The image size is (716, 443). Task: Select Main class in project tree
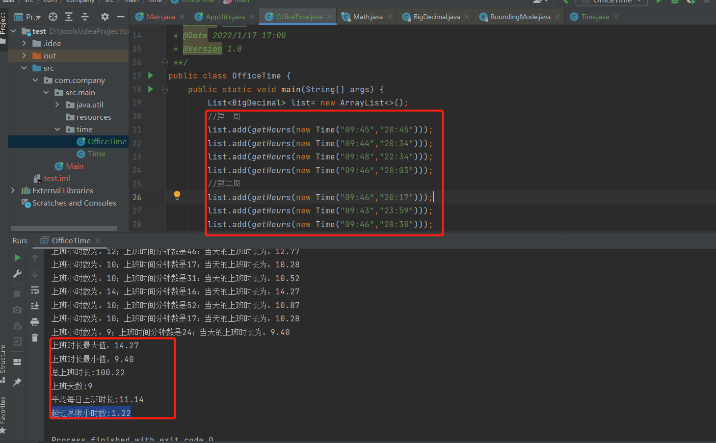69,166
